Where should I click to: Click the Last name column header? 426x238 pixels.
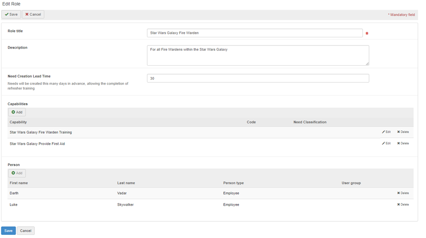[x=126, y=183]
